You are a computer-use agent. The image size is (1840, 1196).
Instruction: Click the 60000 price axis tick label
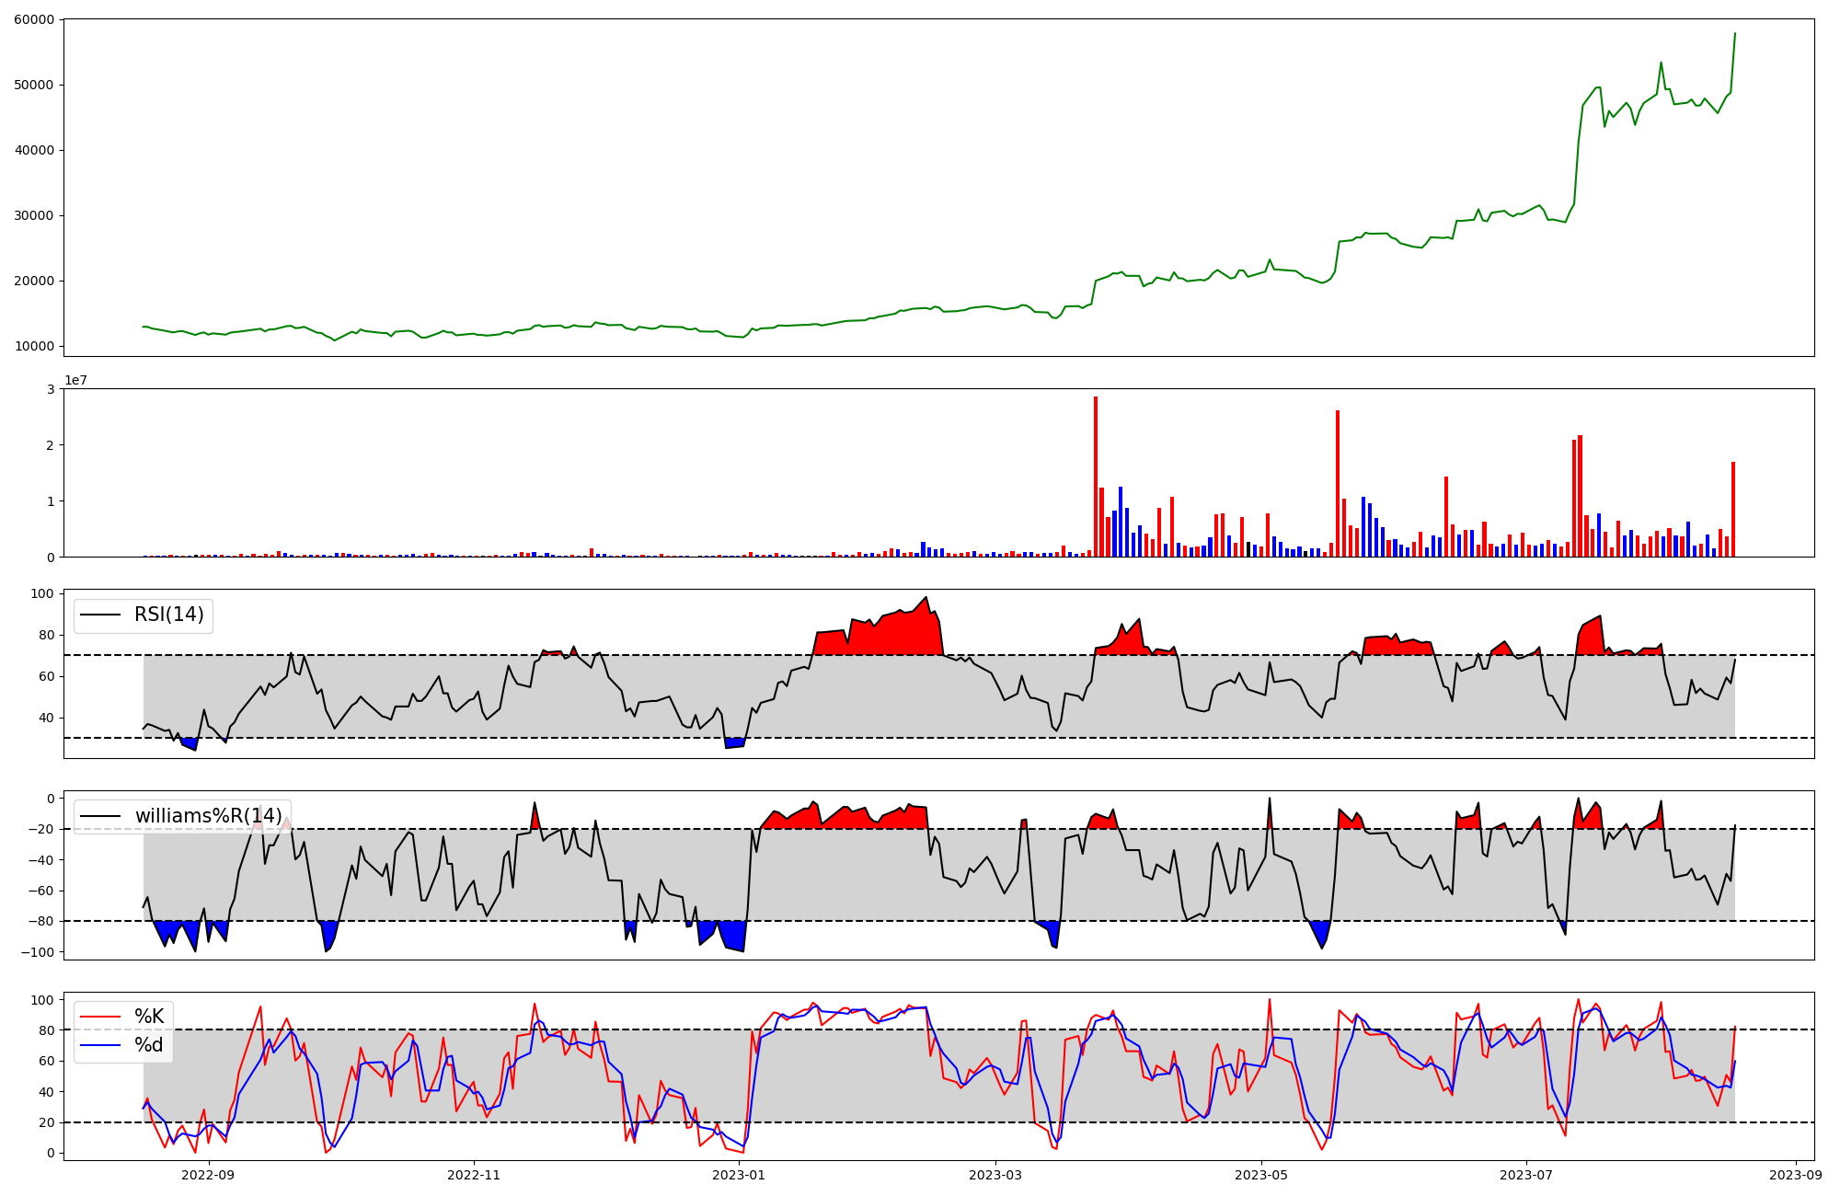pyautogui.click(x=33, y=19)
